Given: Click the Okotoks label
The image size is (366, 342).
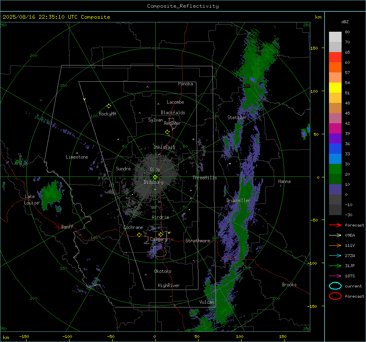Looking at the screenshot, I should (163, 271).
